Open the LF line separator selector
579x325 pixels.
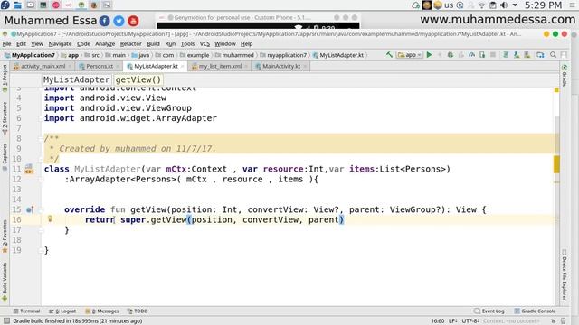pyautogui.click(x=453, y=321)
